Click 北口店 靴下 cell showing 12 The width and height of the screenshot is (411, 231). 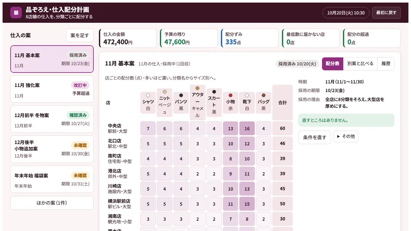[x=247, y=143]
